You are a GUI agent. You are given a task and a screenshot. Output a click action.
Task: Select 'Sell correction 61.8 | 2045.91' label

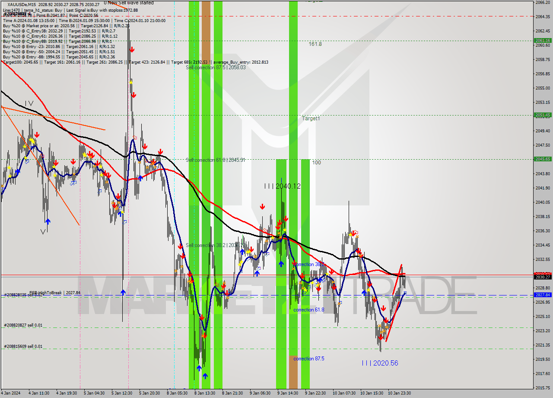click(216, 160)
